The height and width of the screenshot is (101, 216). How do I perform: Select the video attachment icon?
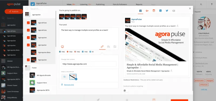pos(109,47)
